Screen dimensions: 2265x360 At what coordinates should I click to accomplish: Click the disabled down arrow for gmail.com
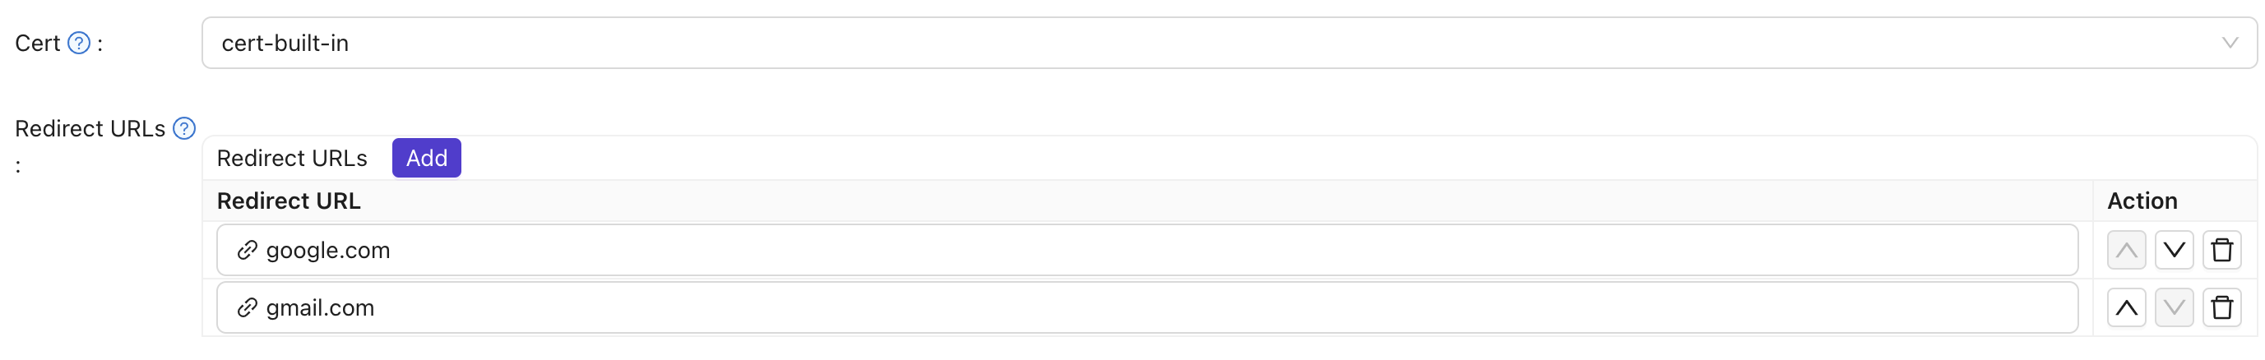pos(2174,308)
